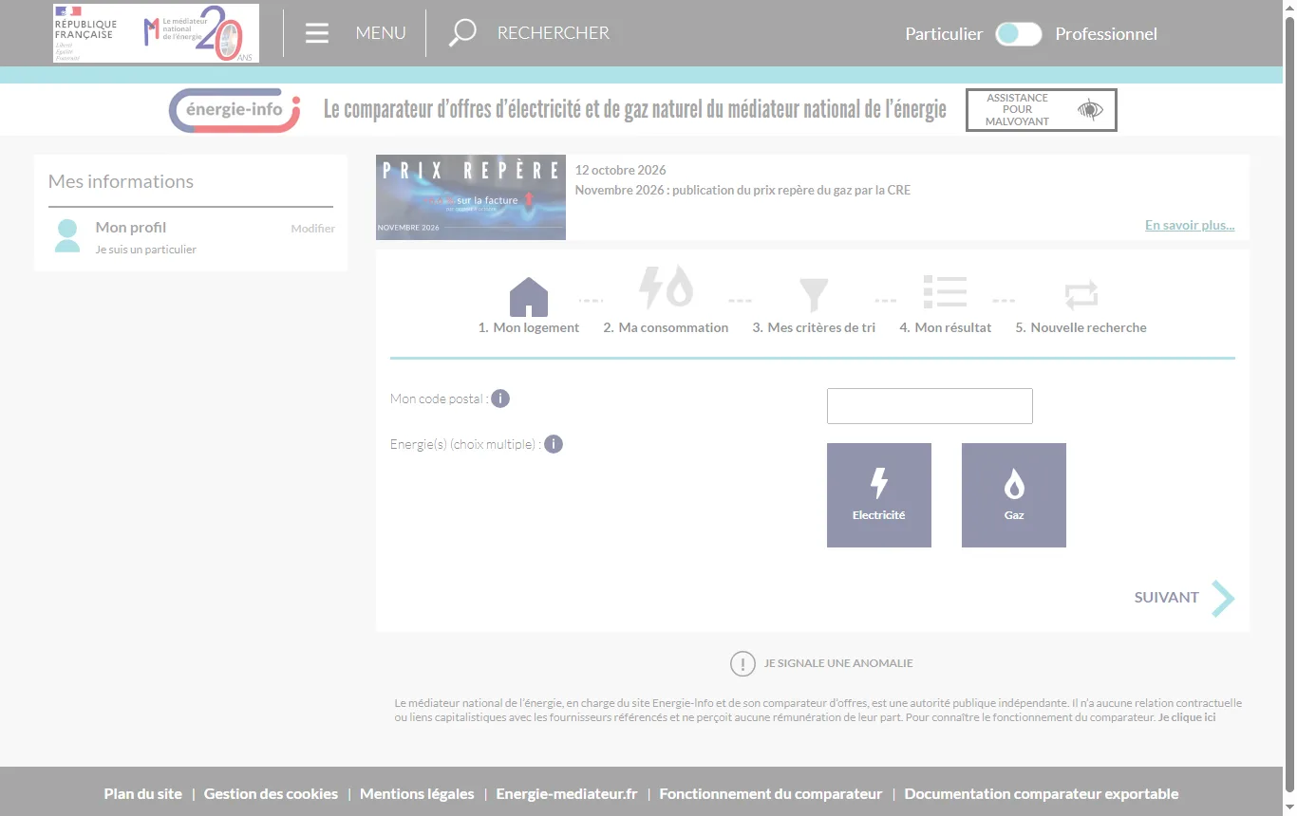Toggle the Particulier/Professionnel switch
The height and width of the screenshot is (816, 1297).
[x=1019, y=34]
